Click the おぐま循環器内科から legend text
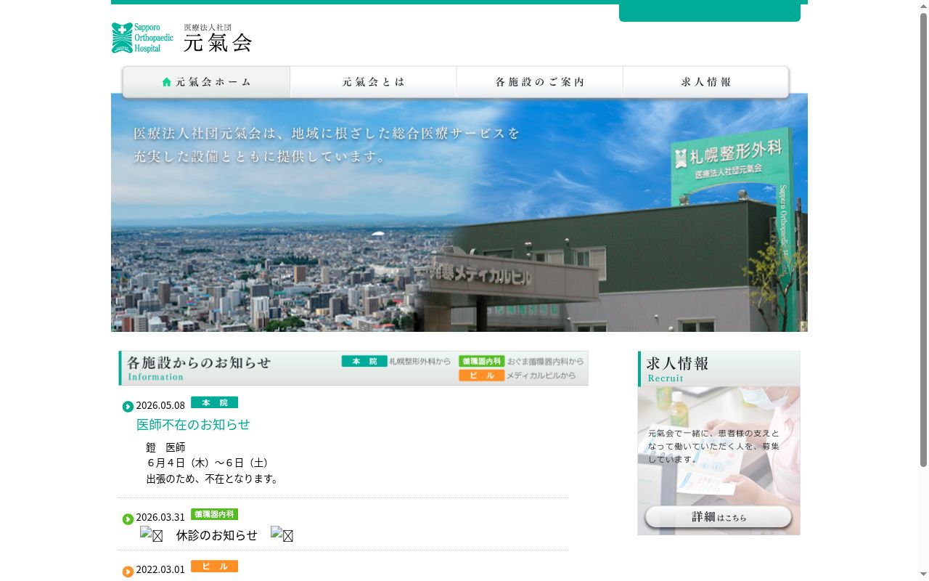Image resolution: width=929 pixels, height=581 pixels. 545,361
